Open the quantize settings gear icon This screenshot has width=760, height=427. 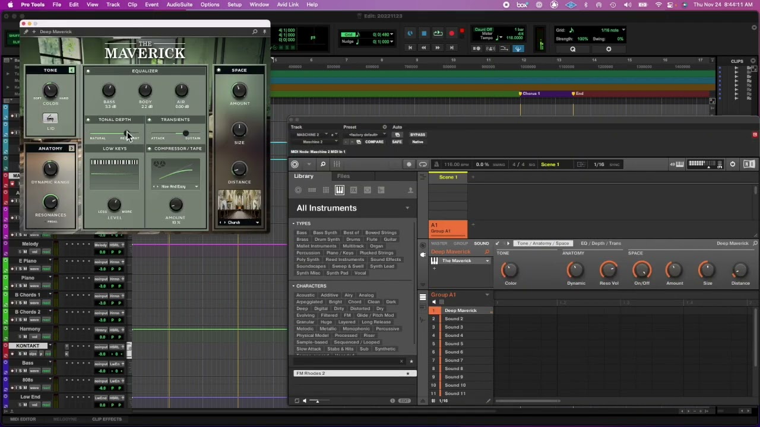click(x=608, y=49)
